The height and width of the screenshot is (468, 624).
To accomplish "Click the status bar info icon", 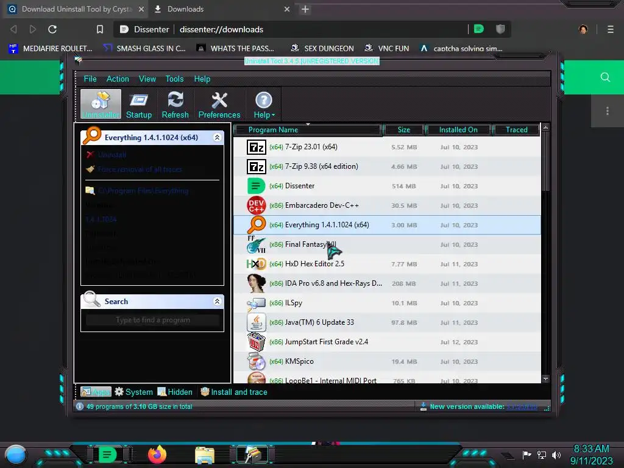I will click(x=80, y=406).
